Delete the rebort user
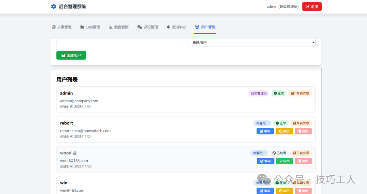 [303, 131]
